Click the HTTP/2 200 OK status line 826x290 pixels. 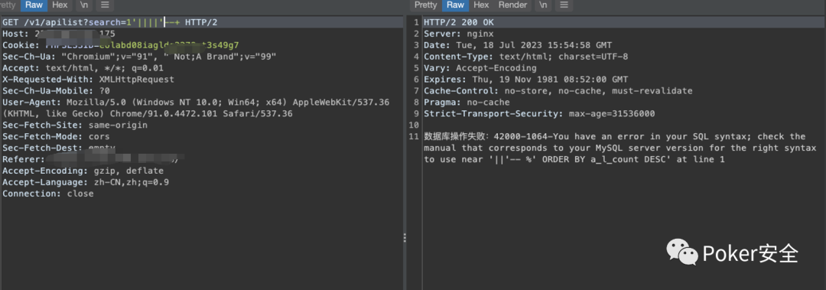(x=459, y=23)
